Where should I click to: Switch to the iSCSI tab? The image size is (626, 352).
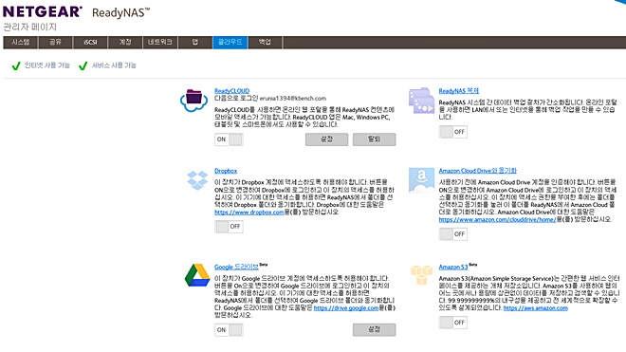tap(90, 43)
